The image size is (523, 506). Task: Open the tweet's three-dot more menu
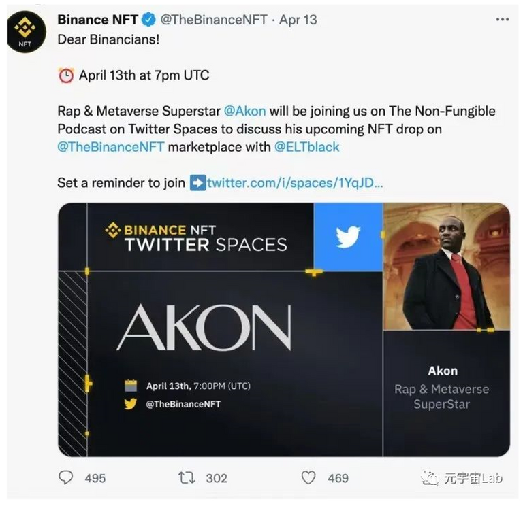pos(503,20)
